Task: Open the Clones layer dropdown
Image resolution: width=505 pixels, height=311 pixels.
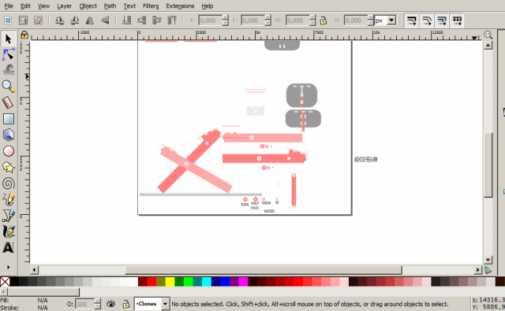Action: [x=165, y=304]
